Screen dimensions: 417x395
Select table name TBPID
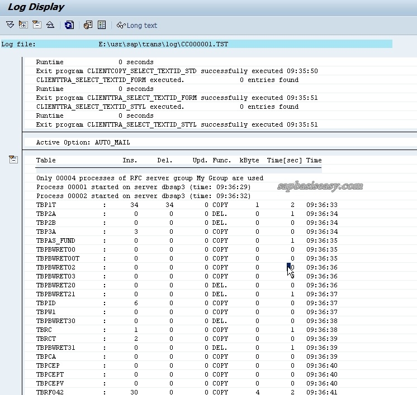(46, 303)
